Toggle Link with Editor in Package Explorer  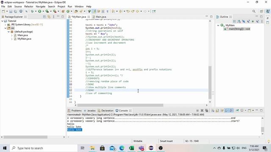49,17
